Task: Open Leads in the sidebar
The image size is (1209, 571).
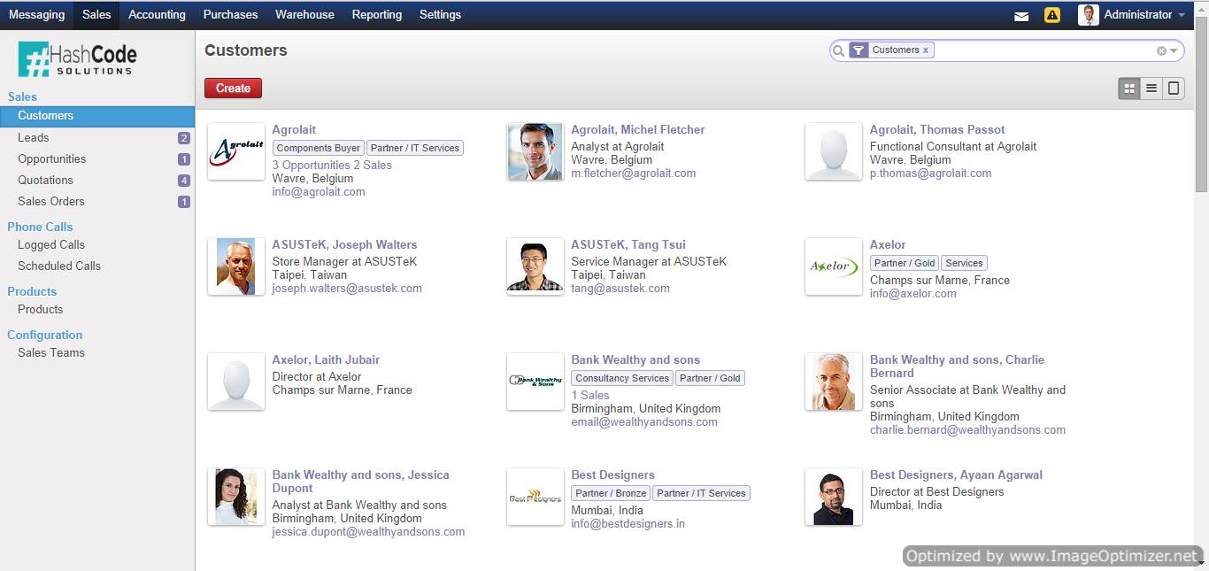Action: 97,137
